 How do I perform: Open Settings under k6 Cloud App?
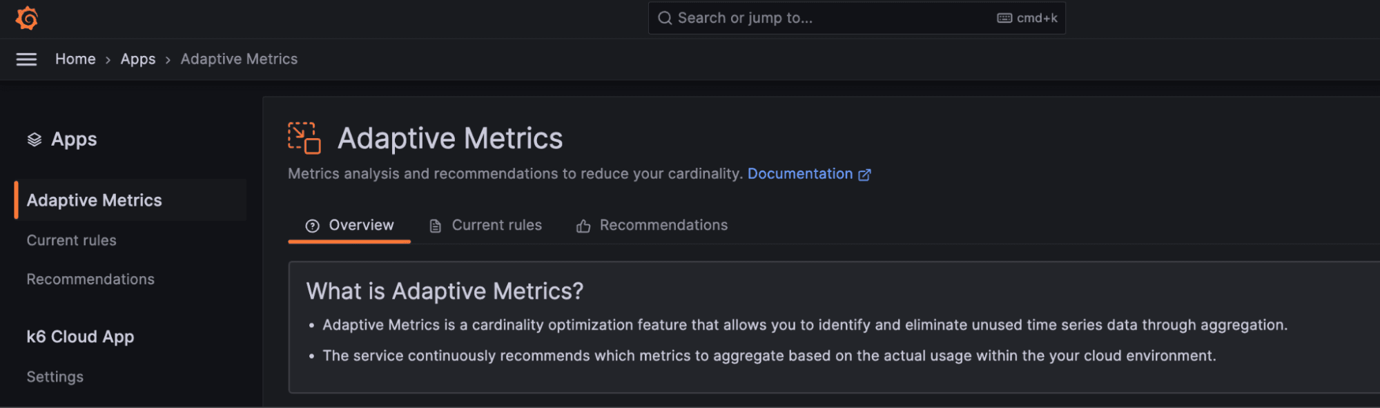(x=55, y=376)
